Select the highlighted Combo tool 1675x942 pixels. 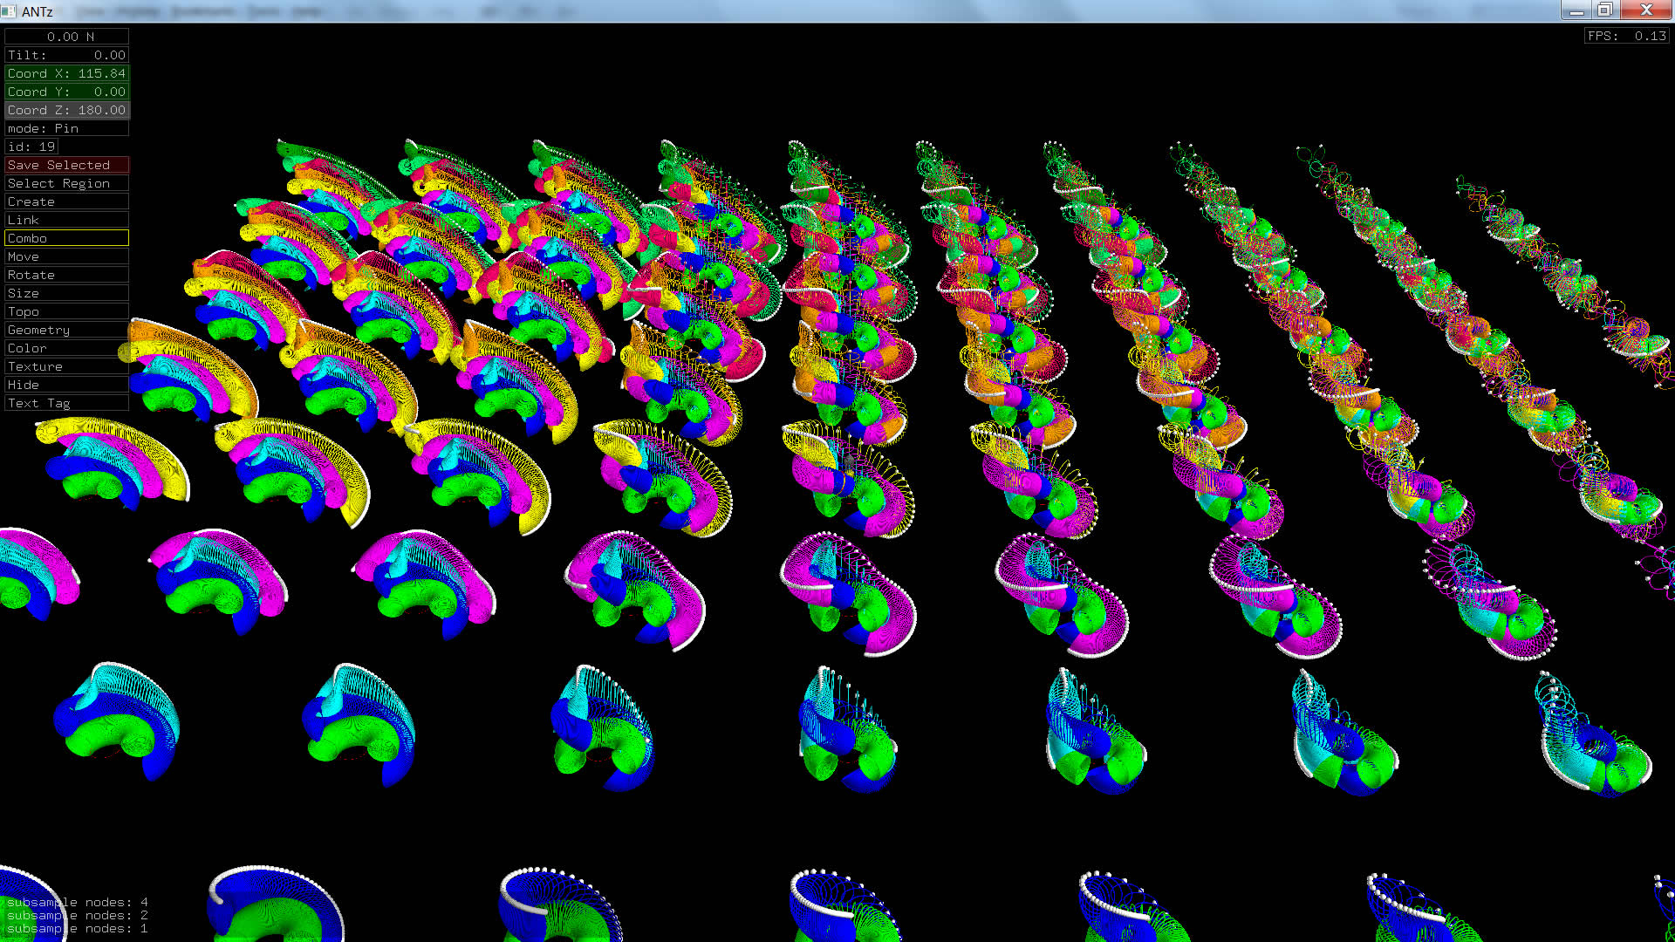(66, 238)
